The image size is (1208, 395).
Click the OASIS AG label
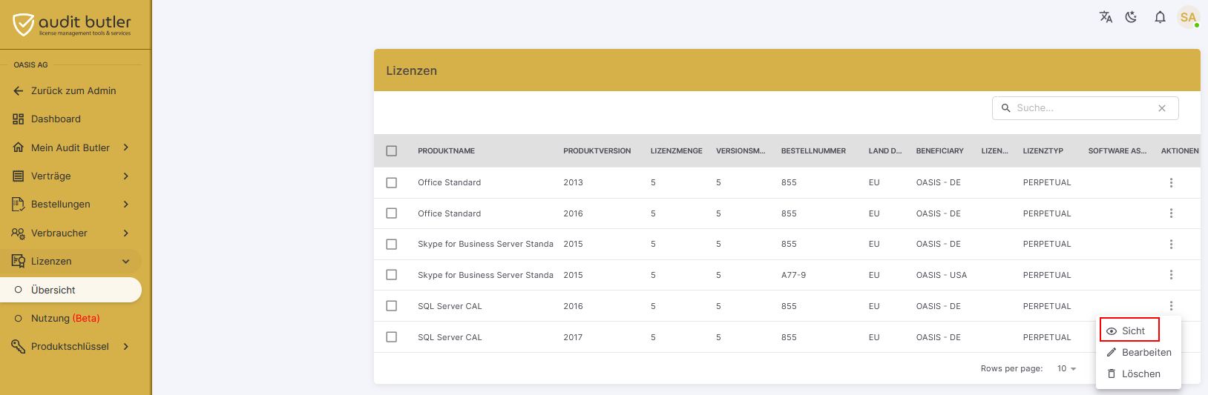(x=30, y=65)
